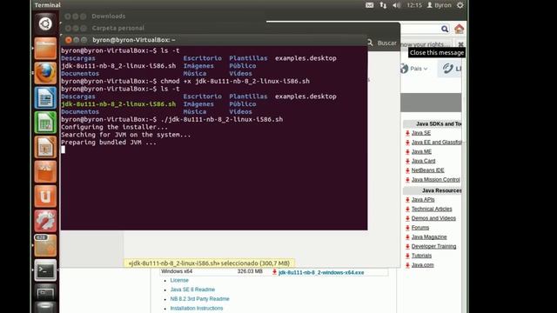This screenshot has width=557, height=313.
Task: Open the session gear menu in top panel
Action: click(460, 5)
